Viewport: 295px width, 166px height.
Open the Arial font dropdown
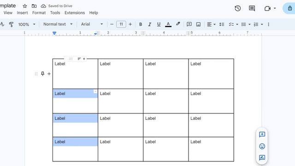tap(92, 24)
